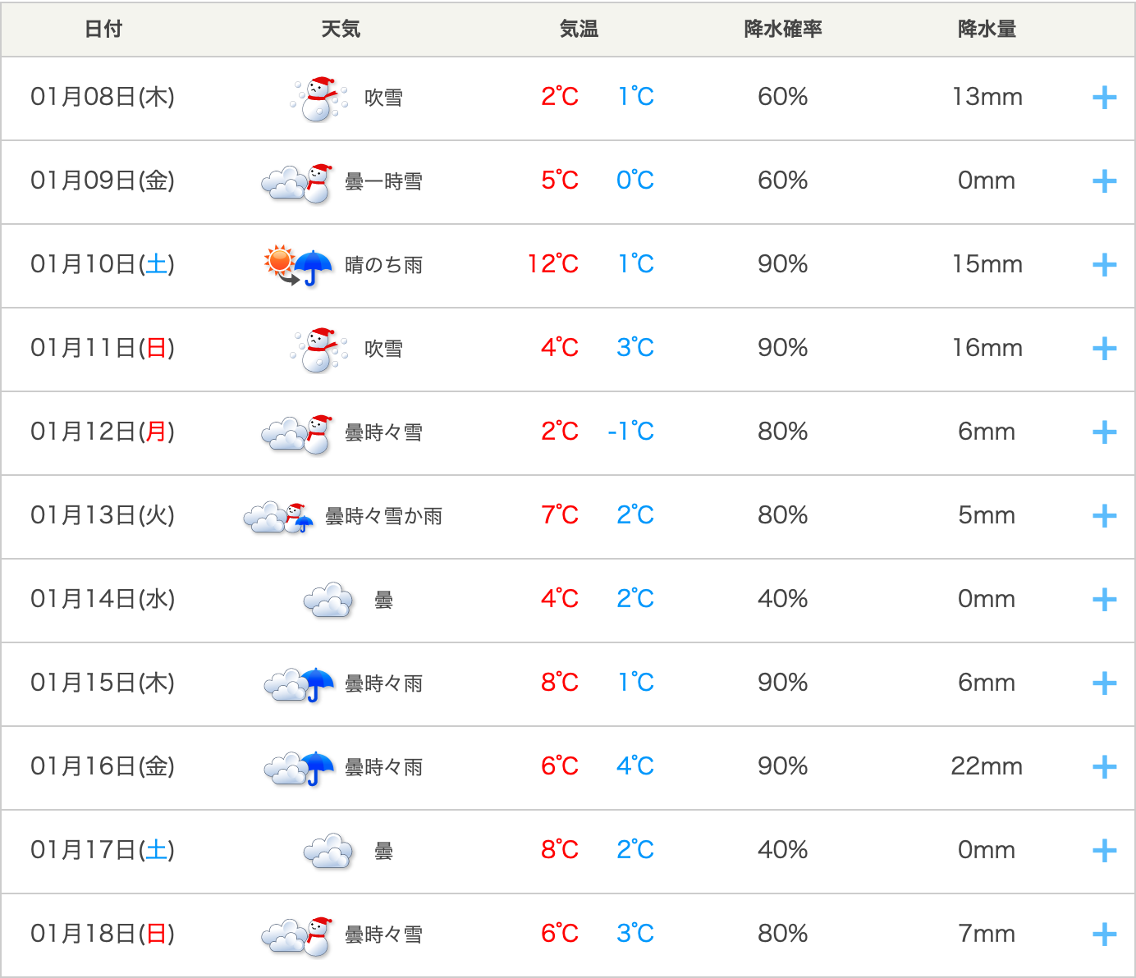Screen dimensions: 1136x978
Task: Click the 12℃ high temperature
Action: [553, 264]
